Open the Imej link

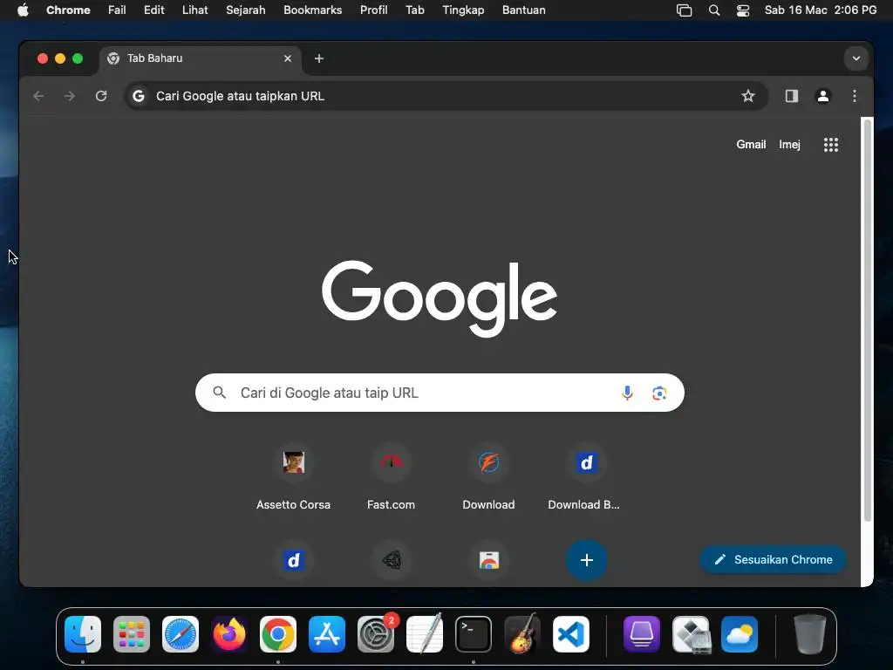point(789,145)
